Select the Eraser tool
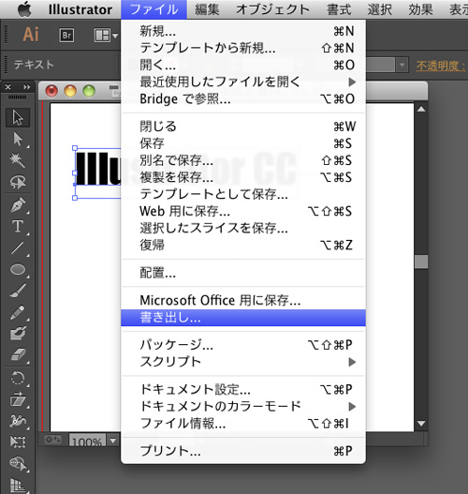468x494 pixels. click(18, 354)
